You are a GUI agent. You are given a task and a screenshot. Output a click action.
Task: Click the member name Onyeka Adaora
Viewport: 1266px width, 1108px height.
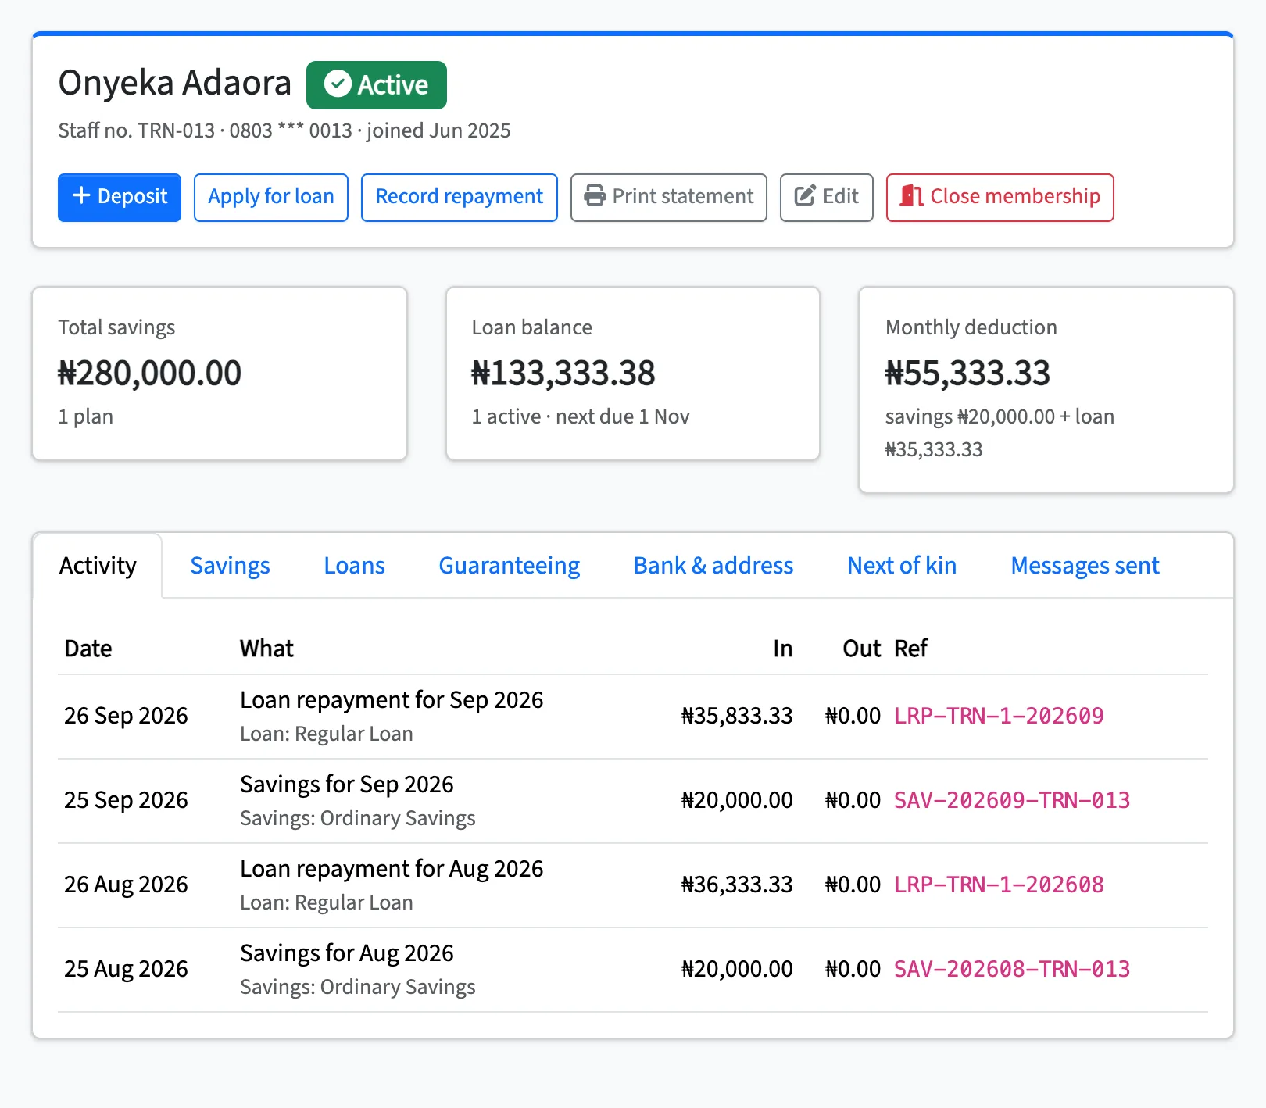[x=174, y=83]
